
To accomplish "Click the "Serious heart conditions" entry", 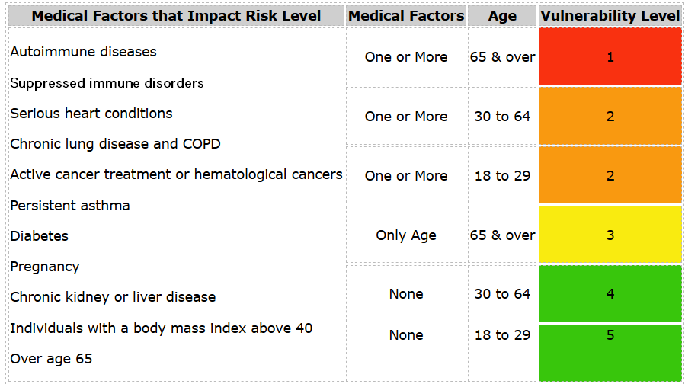I will (x=91, y=114).
